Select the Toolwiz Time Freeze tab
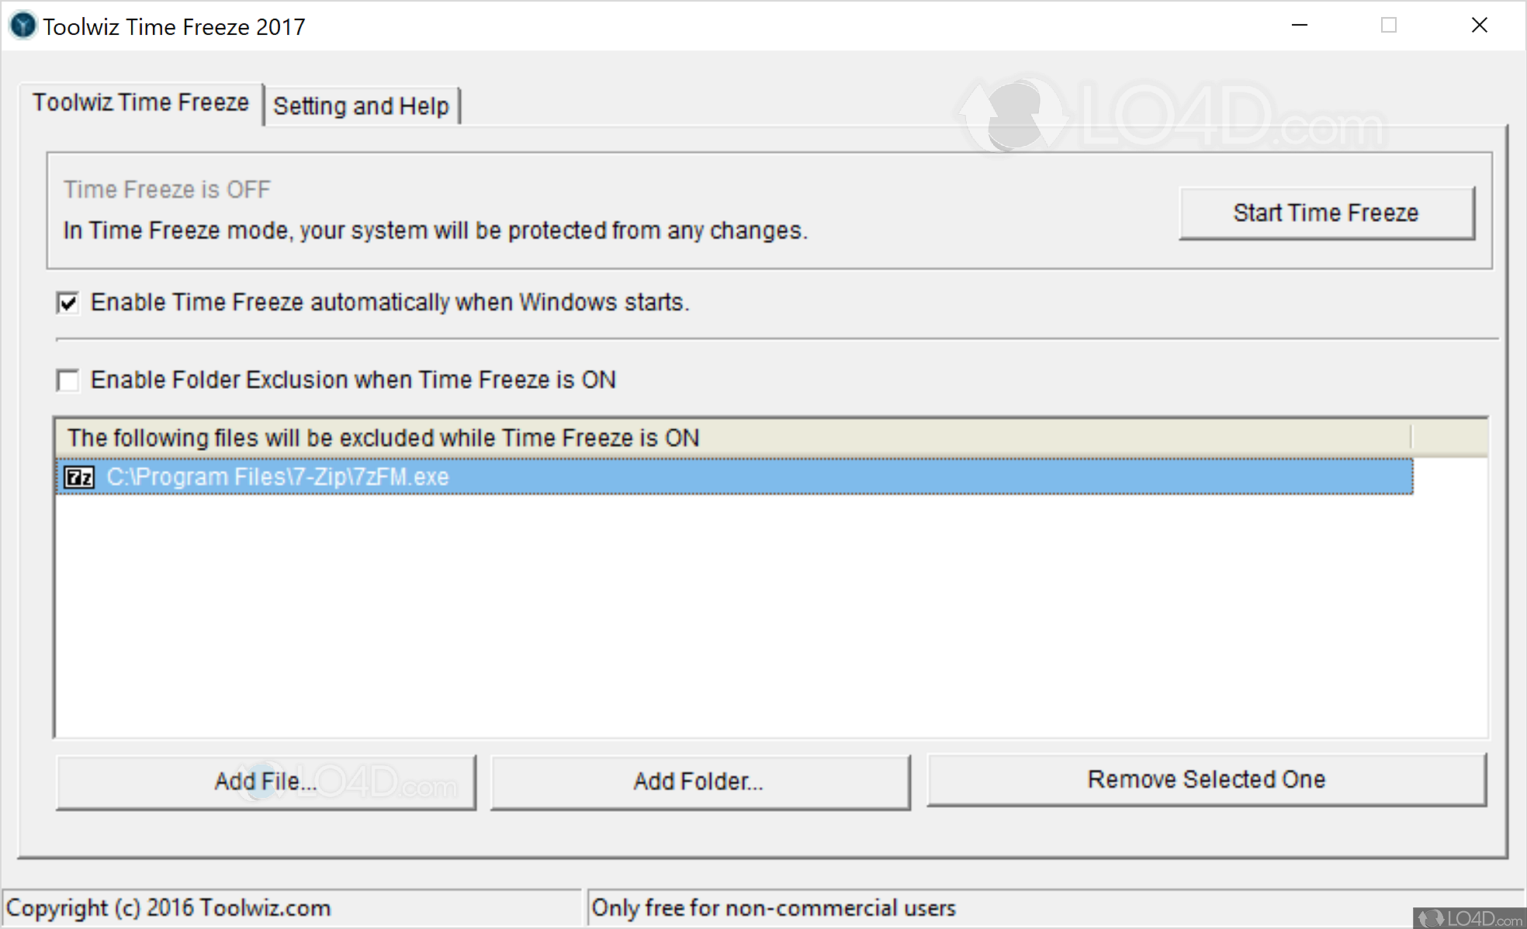 (140, 102)
